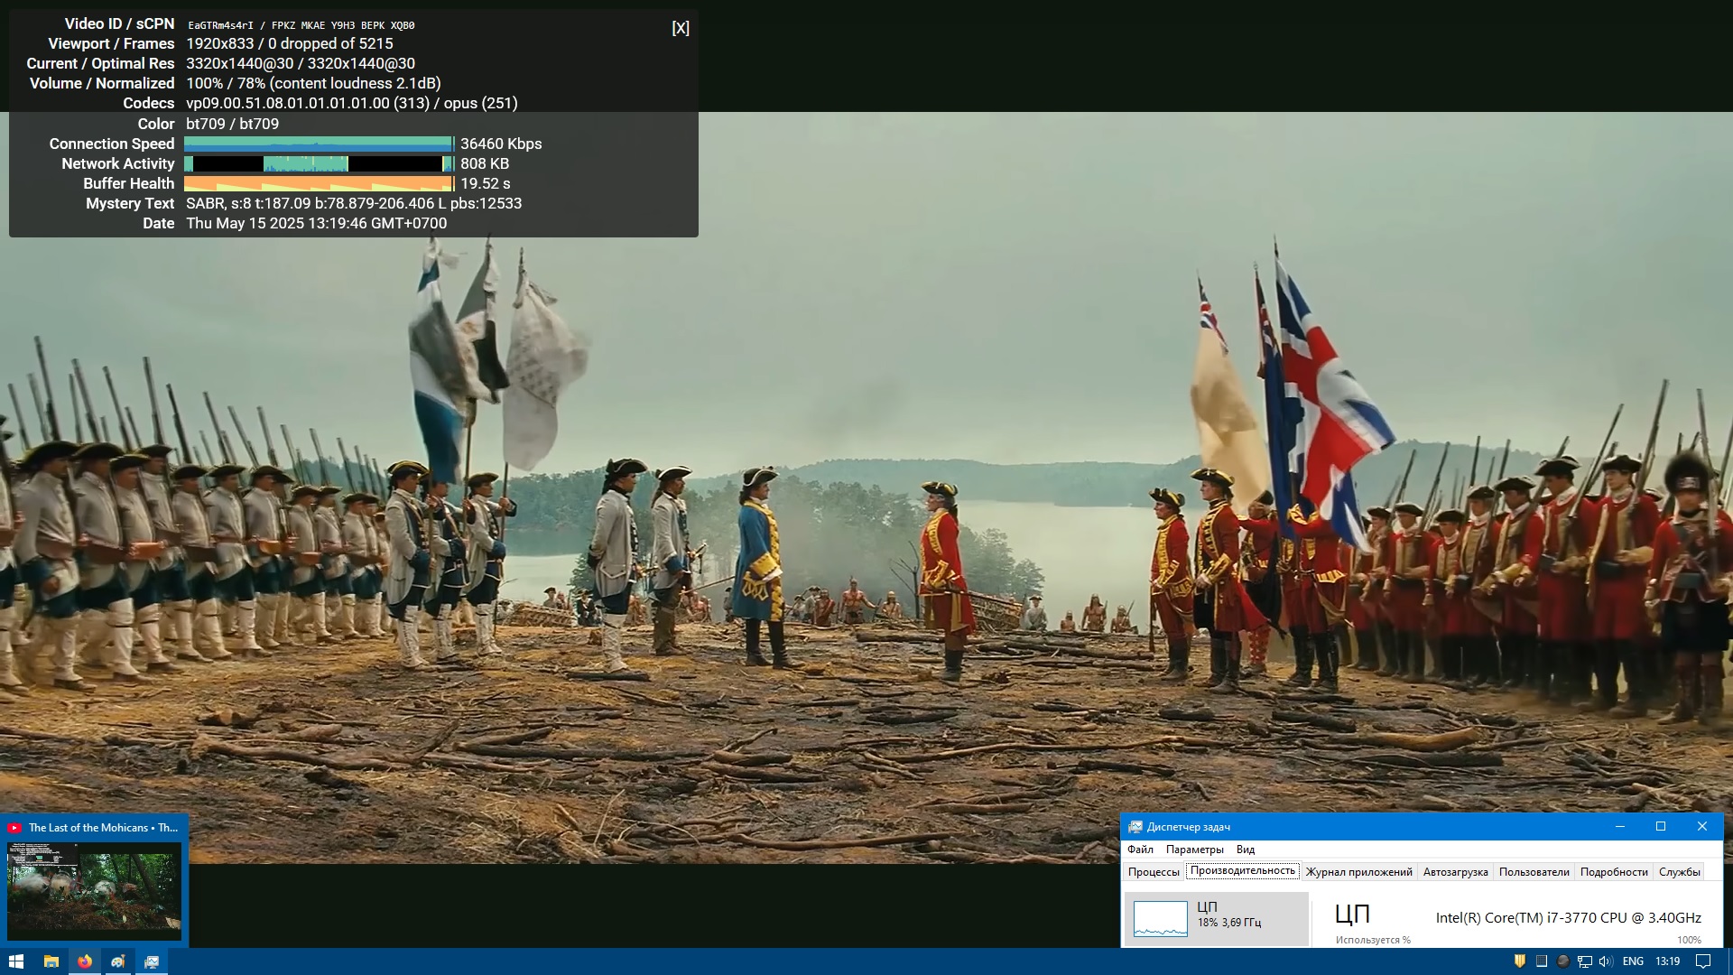Maximize the Диспетчер задач window
This screenshot has width=1733, height=975.
click(1661, 827)
